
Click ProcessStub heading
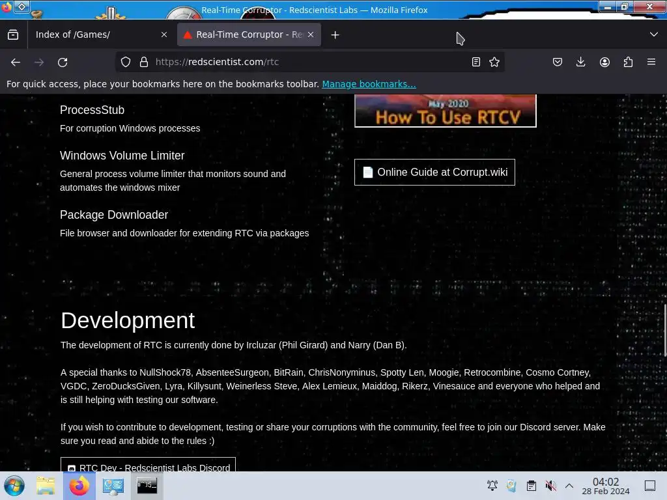tap(92, 110)
